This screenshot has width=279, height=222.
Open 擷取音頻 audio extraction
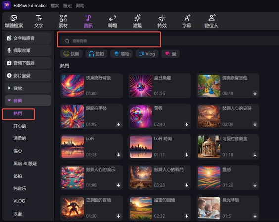pyautogui.click(x=28, y=50)
